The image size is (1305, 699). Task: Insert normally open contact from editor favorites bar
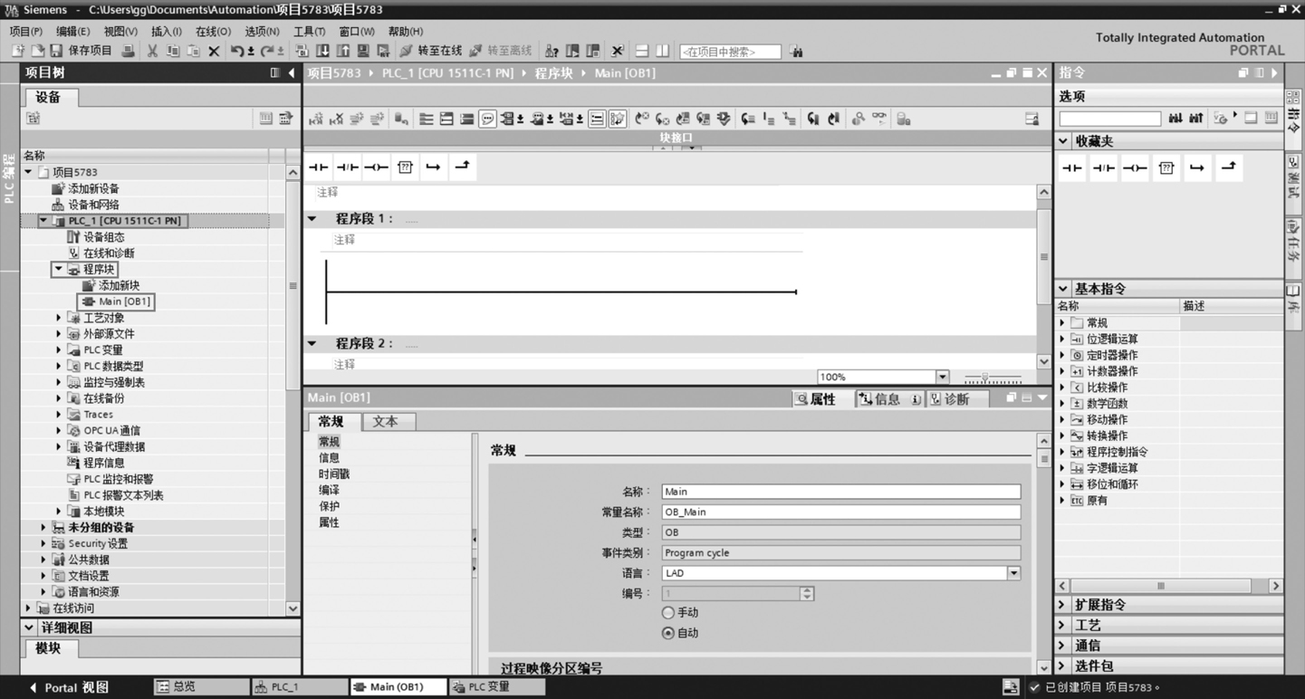pyautogui.click(x=319, y=168)
